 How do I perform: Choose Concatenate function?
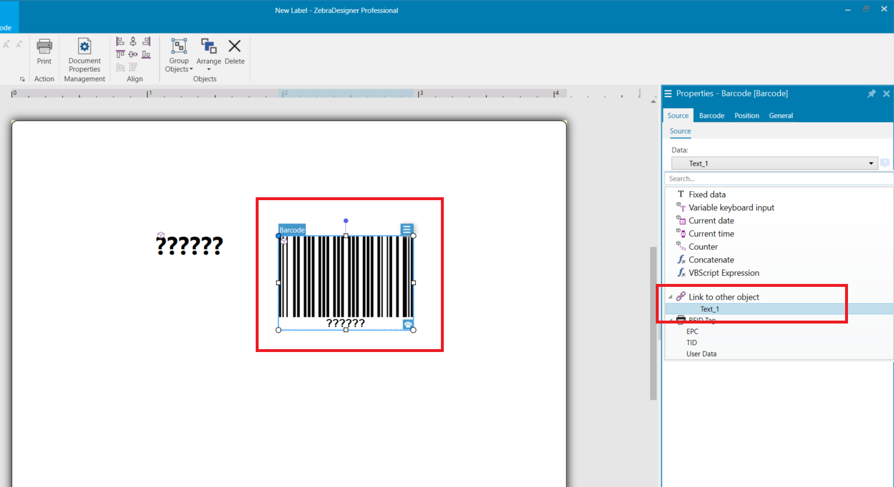[x=711, y=260]
